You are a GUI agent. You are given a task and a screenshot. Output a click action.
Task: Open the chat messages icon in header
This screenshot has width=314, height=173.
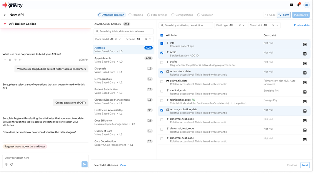tap(291, 5)
